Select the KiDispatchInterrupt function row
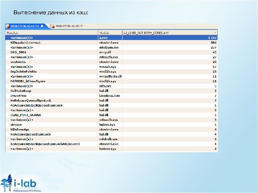The height and width of the screenshot is (193, 258). 111,43
